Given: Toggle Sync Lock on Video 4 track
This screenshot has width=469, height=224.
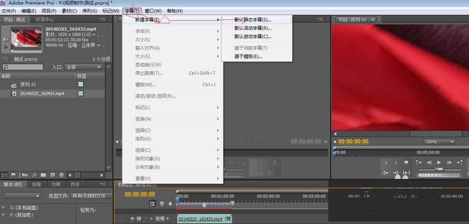Looking at the screenshot, I should click(139, 219).
